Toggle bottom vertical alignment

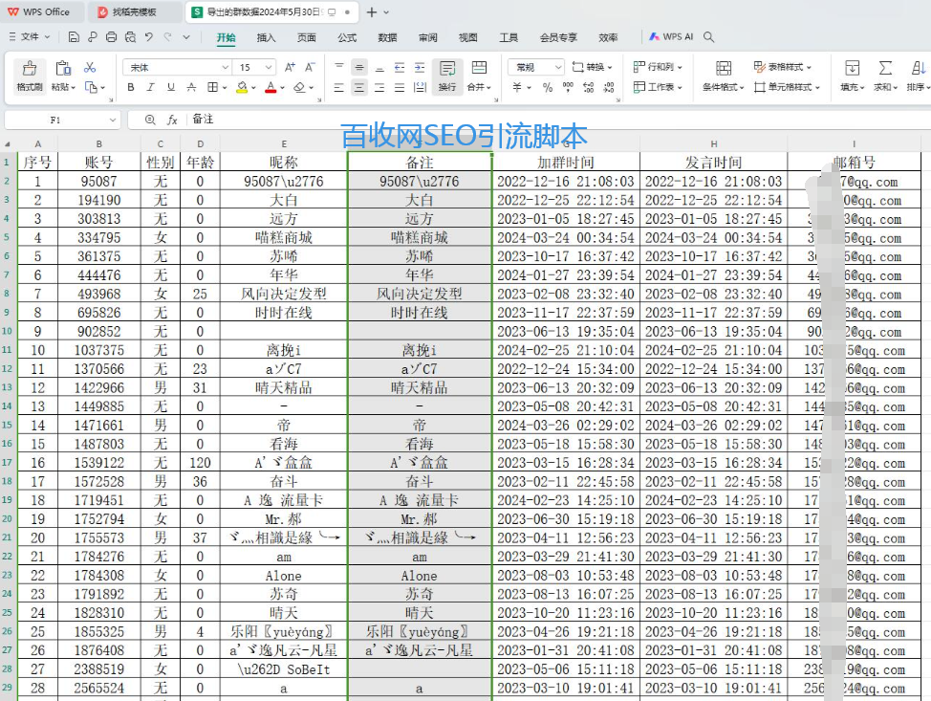(x=379, y=67)
